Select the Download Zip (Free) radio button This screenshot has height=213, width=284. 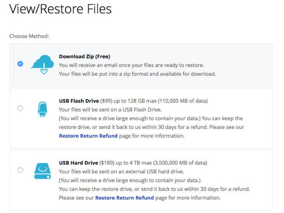(20, 64)
